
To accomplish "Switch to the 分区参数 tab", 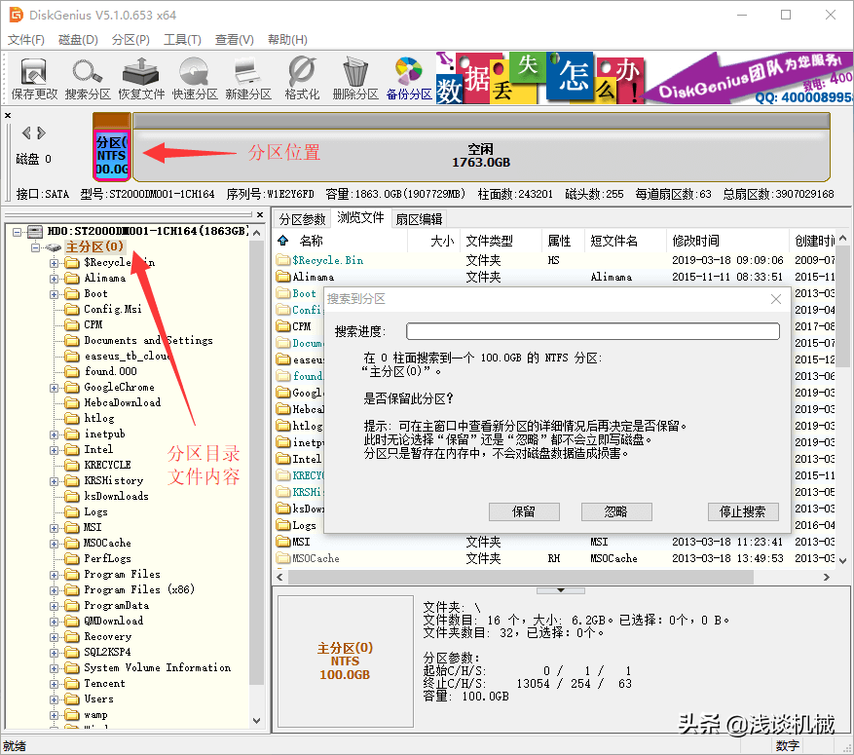I will tap(302, 219).
